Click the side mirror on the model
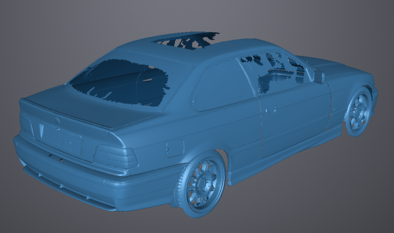Screen dimensions: 394x233 pyautogui.click(x=319, y=77)
